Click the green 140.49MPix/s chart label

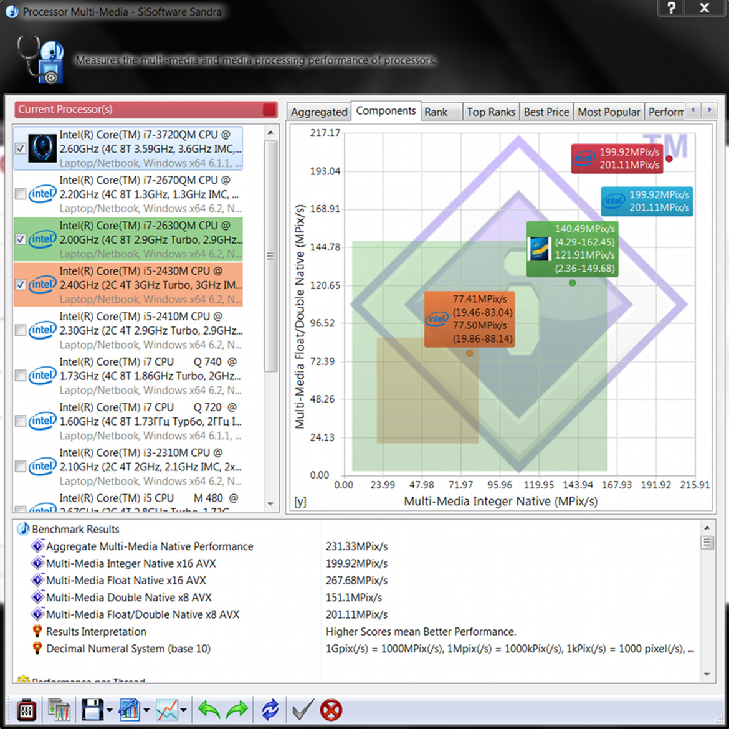[573, 249]
